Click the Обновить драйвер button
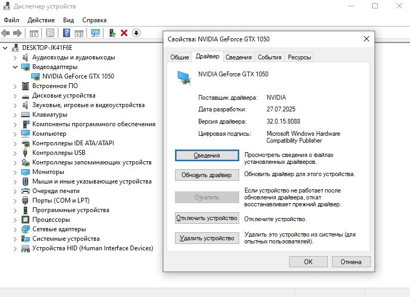Screen dimensions: 410x297 [x=207, y=175]
